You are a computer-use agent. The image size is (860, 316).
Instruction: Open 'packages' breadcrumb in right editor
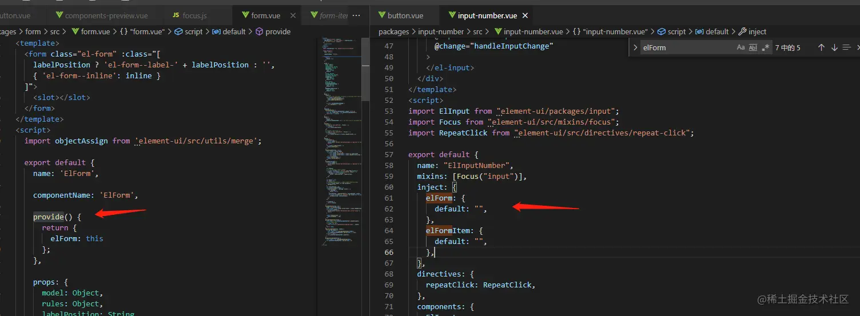point(393,31)
